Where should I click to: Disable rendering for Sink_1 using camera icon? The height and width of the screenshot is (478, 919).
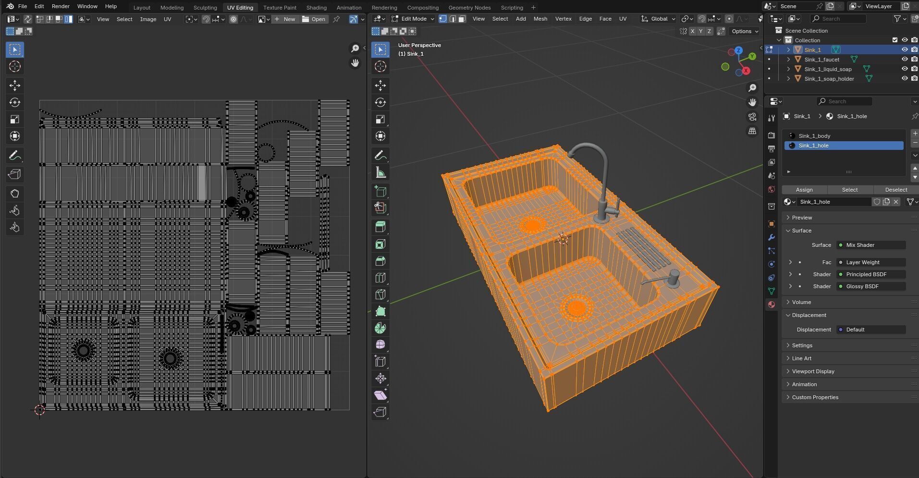914,50
